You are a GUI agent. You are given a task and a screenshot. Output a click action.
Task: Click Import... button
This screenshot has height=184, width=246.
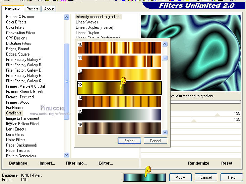tap(47, 163)
